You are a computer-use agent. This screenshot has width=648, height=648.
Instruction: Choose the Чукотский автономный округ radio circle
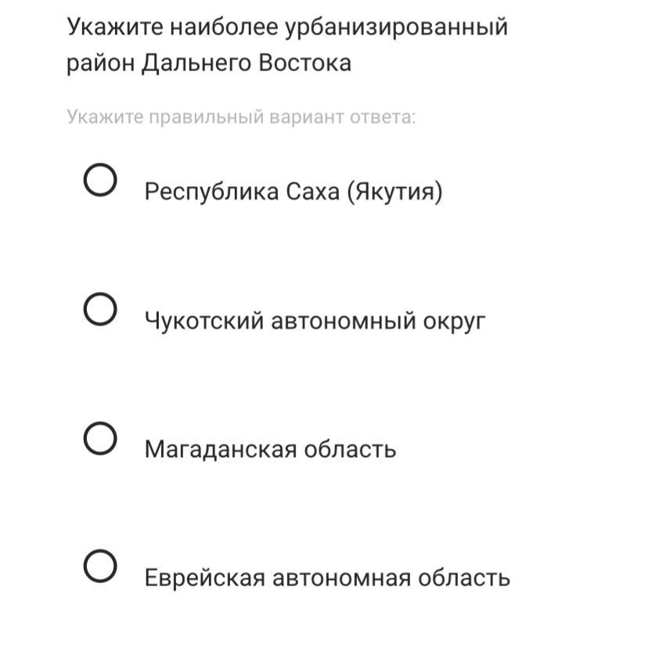coord(100,309)
